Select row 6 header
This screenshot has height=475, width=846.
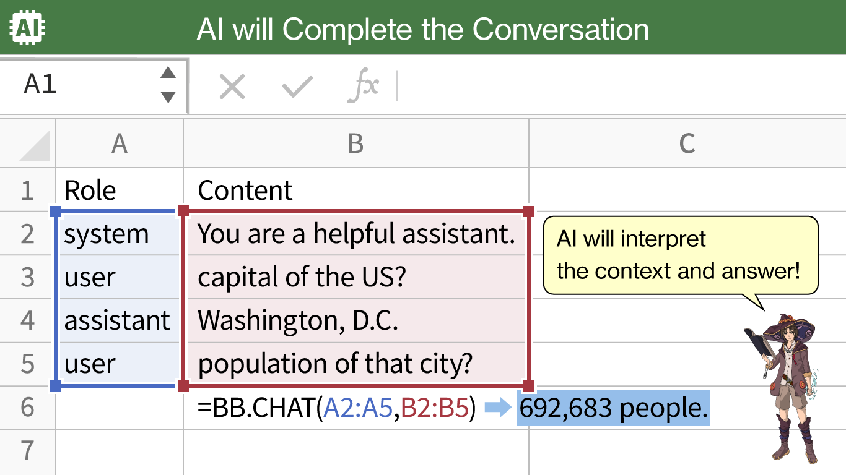coord(27,408)
